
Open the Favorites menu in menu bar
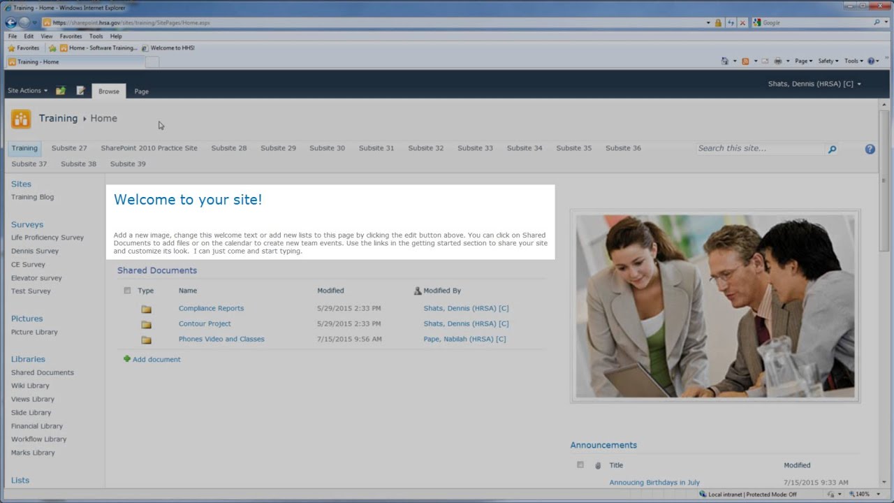pyautogui.click(x=71, y=36)
